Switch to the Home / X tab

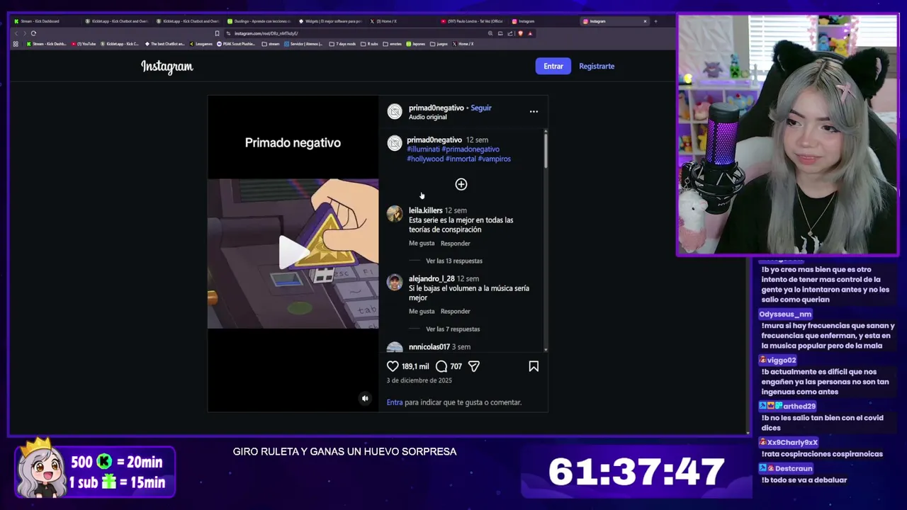coord(400,21)
